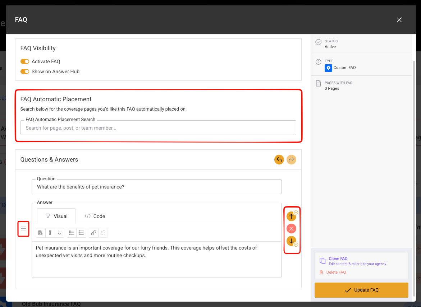
Task: Move the question up with the arrow
Action: click(291, 216)
